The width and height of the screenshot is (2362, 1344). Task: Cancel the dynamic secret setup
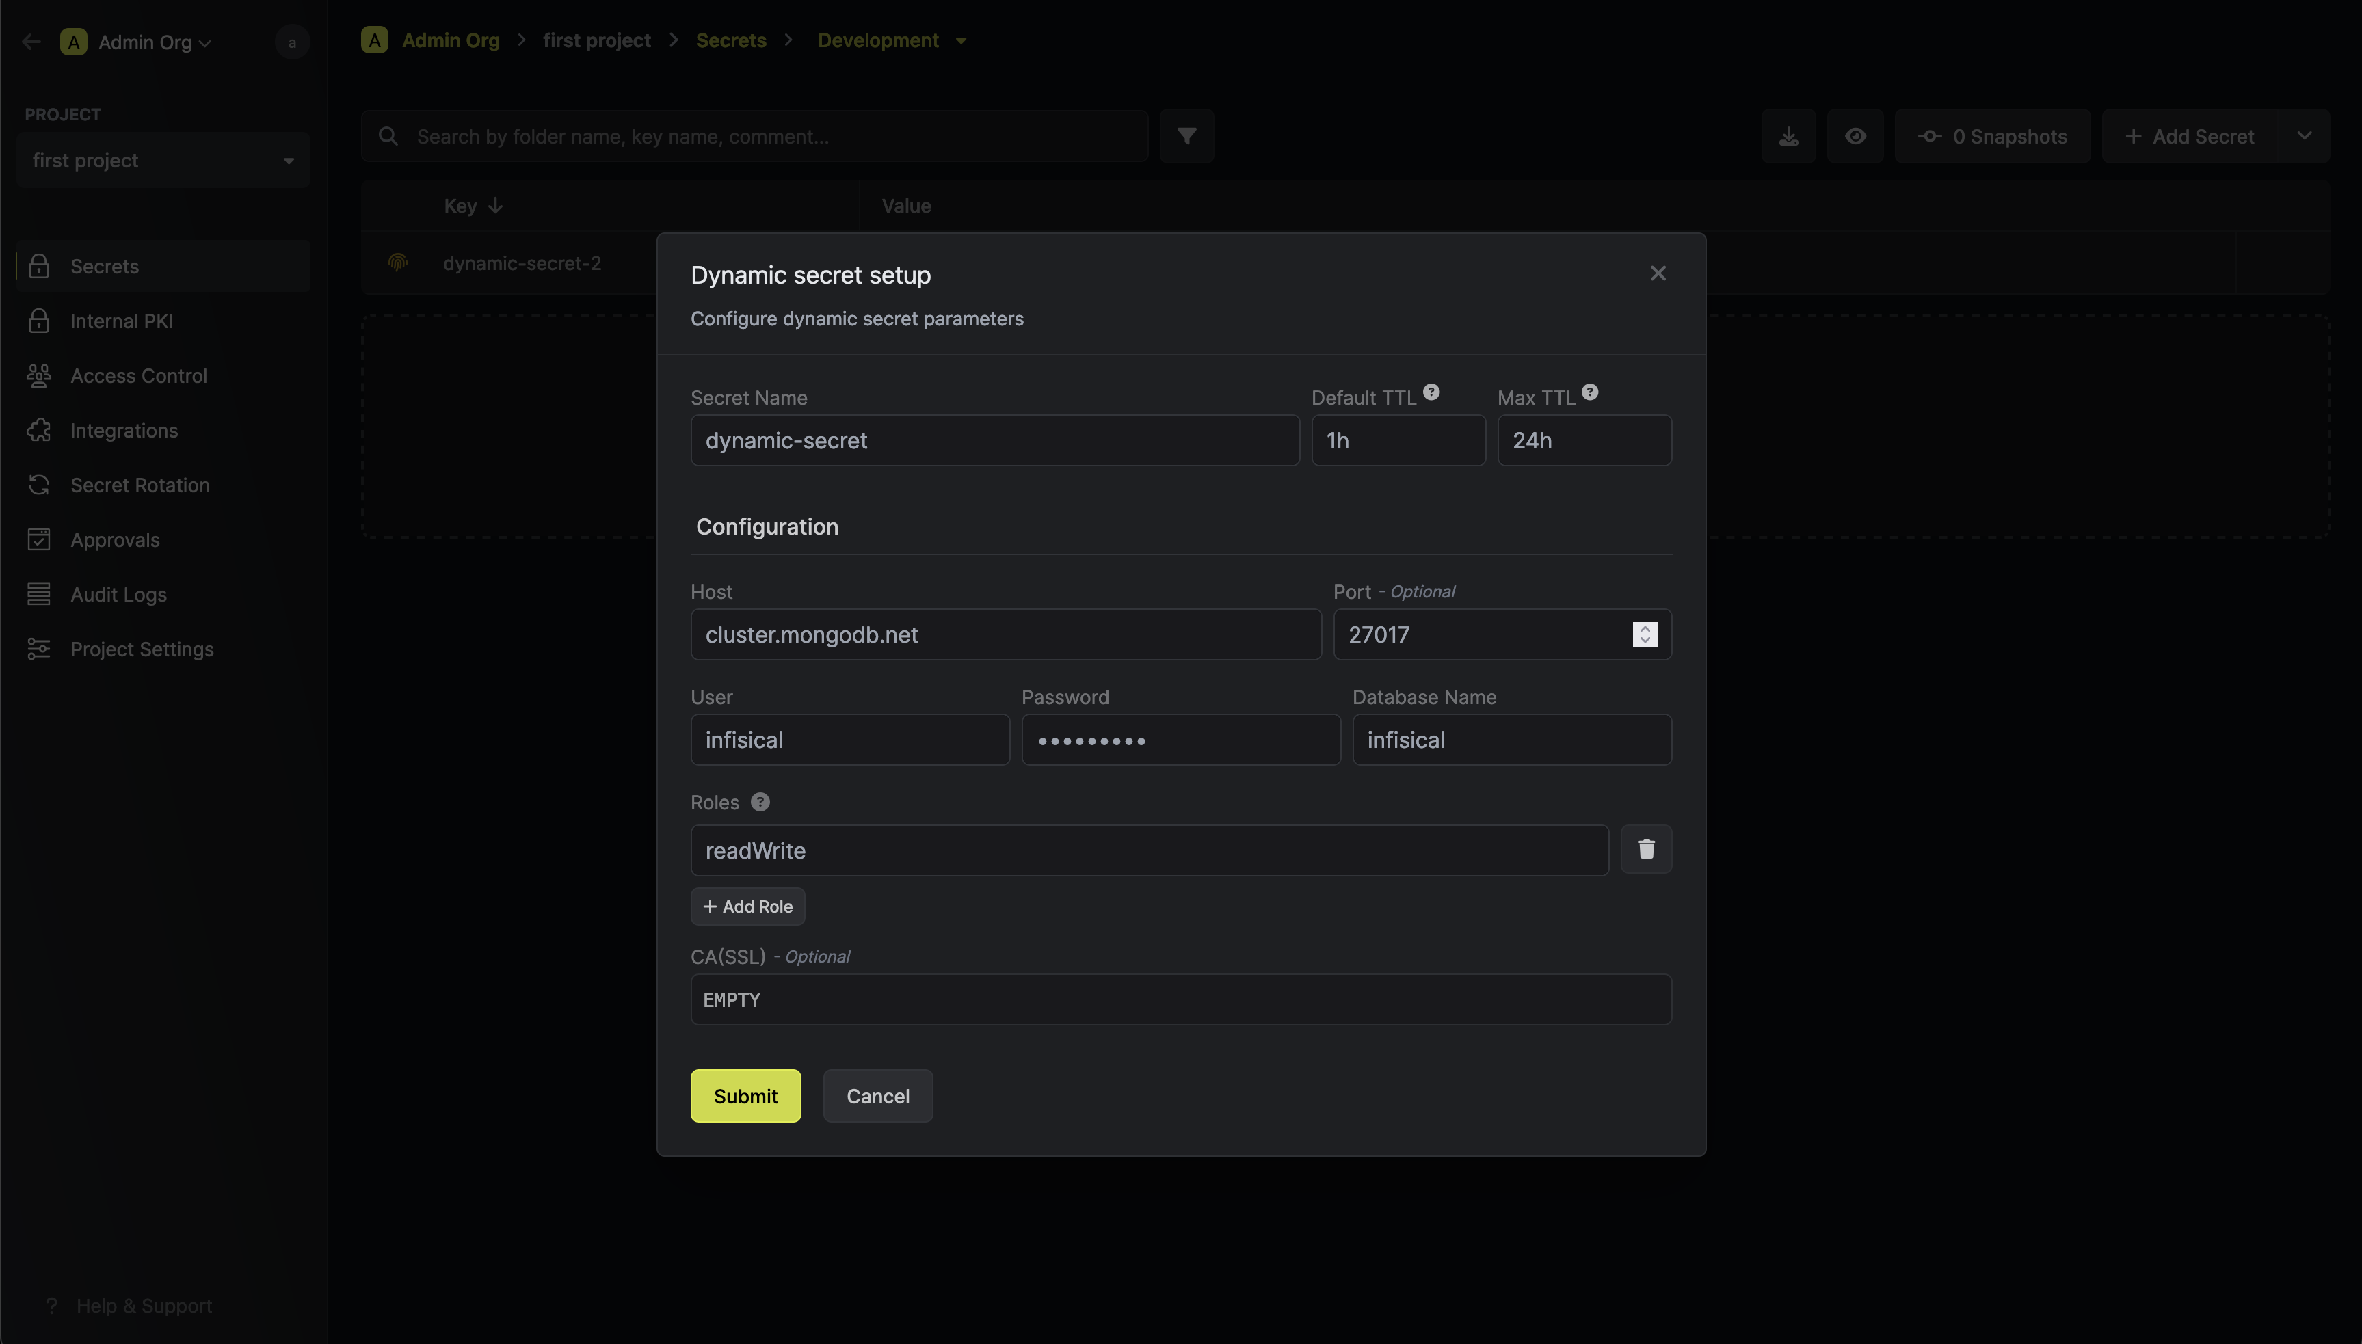point(877,1096)
